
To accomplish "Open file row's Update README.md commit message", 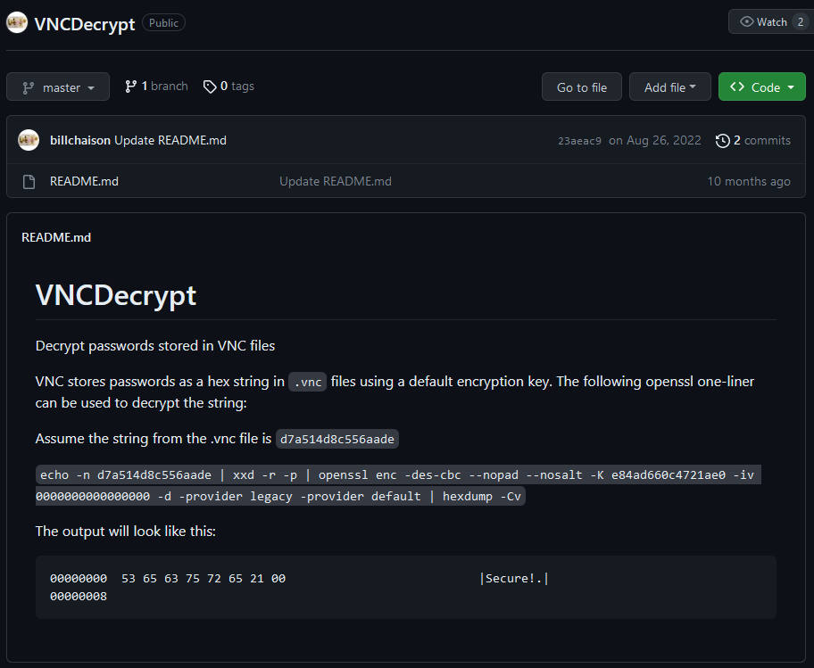I will point(336,182).
